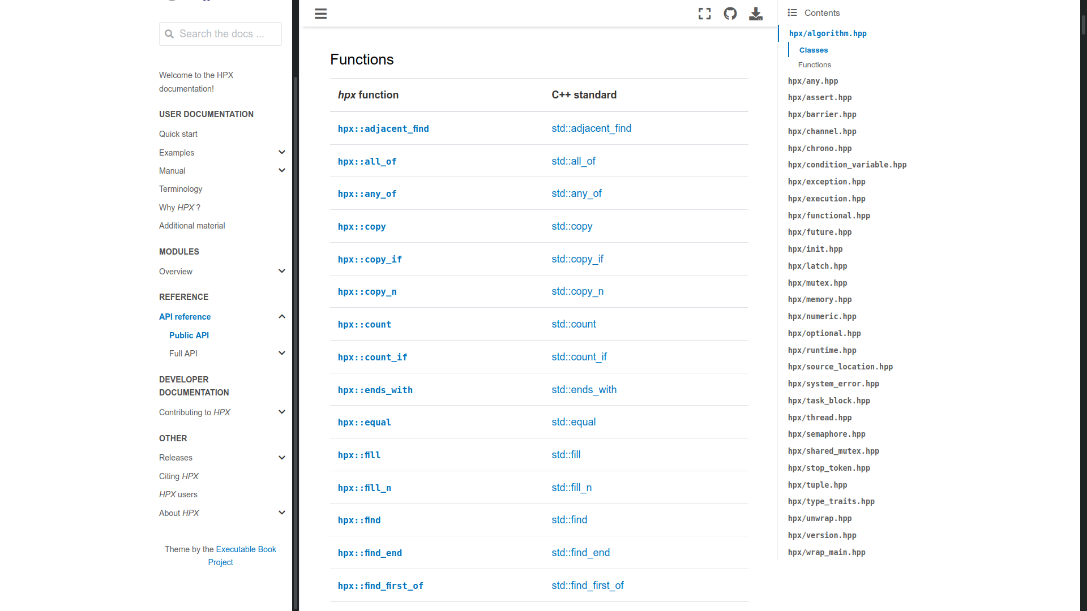Jump to hpx/condition_variable.hpp in Contents
The height and width of the screenshot is (611, 1087).
(847, 165)
